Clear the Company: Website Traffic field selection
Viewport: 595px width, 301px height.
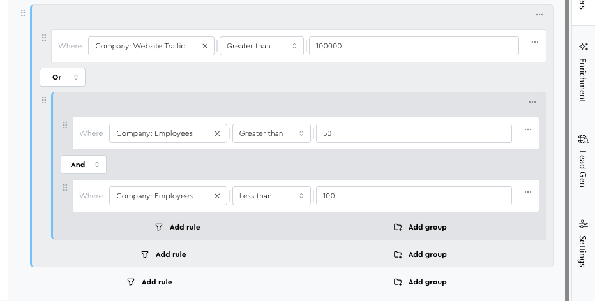click(205, 46)
